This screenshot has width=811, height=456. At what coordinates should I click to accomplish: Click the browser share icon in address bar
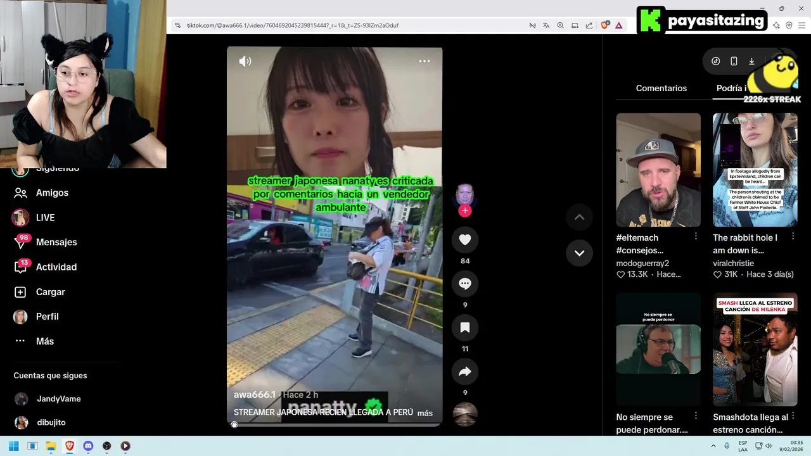(589, 25)
